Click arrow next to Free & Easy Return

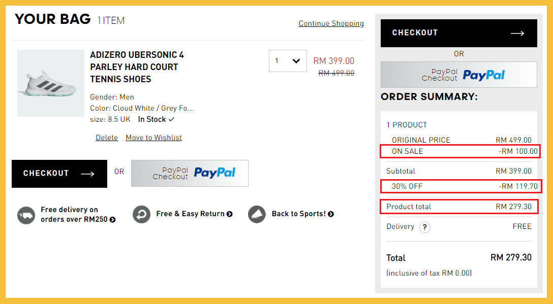(x=230, y=214)
